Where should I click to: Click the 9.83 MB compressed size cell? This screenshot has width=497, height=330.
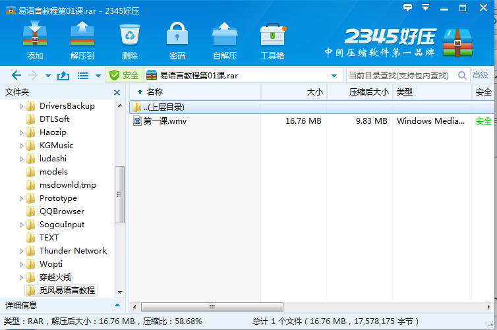[x=372, y=121]
